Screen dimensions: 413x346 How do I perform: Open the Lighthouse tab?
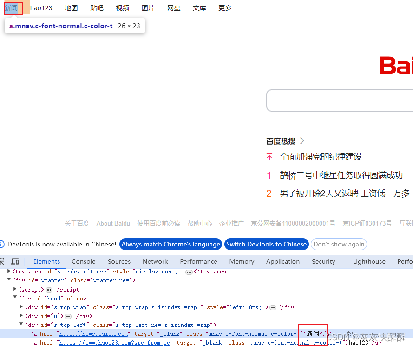369,261
